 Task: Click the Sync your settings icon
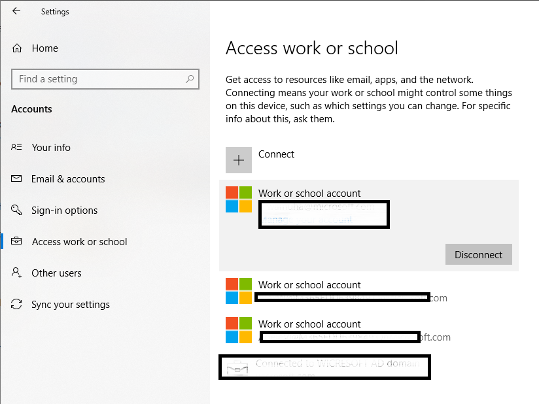coord(16,304)
